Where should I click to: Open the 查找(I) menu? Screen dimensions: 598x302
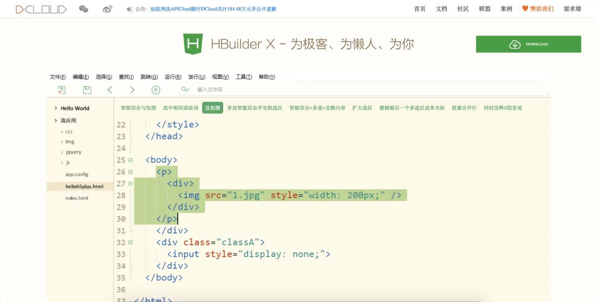click(x=126, y=77)
